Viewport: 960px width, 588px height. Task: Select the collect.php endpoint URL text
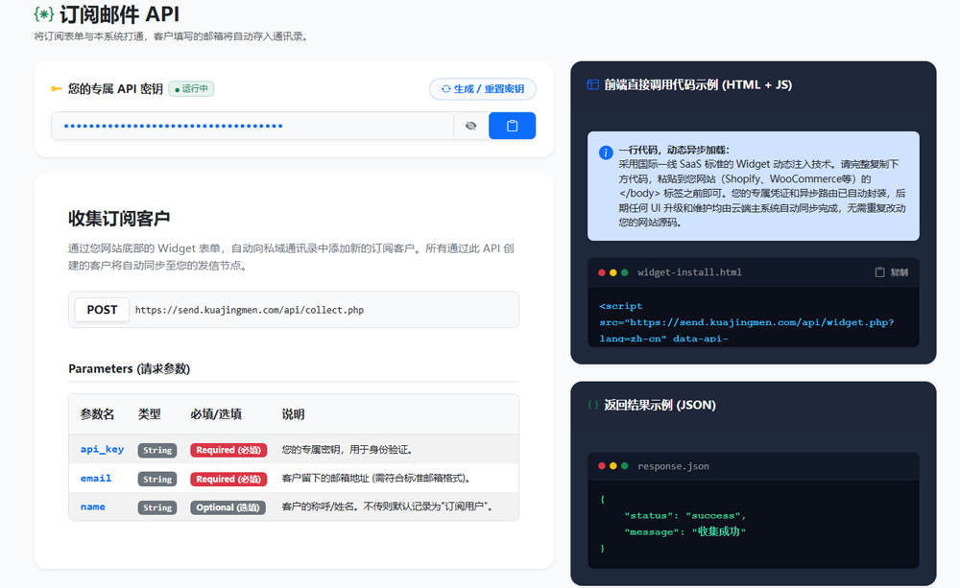250,310
